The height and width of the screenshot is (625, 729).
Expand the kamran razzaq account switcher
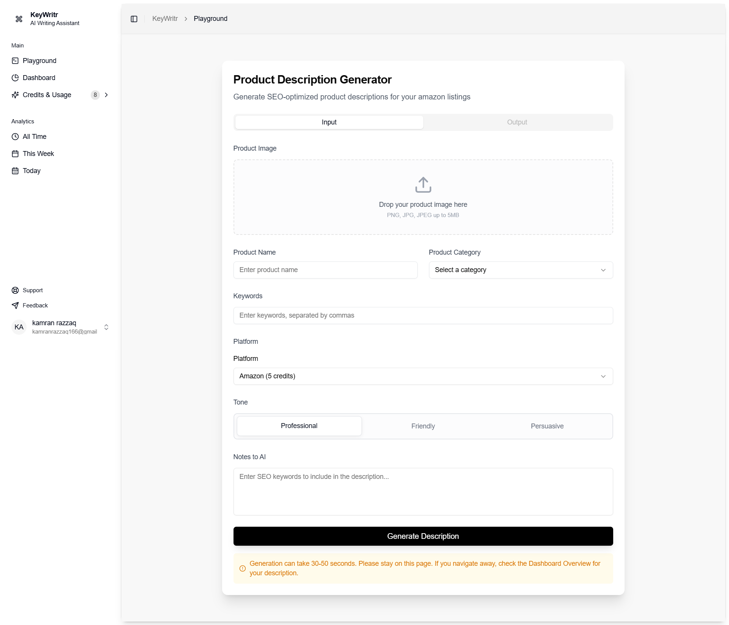(x=106, y=327)
